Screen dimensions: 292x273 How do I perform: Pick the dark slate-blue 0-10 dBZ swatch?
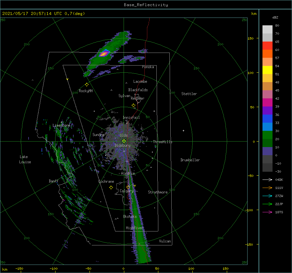[x=267, y=151]
